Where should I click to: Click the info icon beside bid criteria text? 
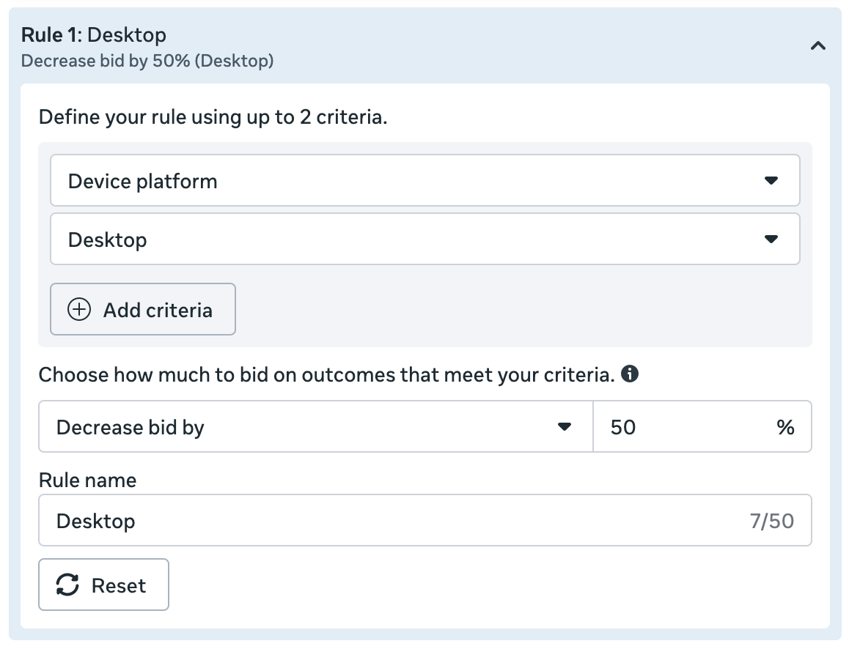(629, 374)
